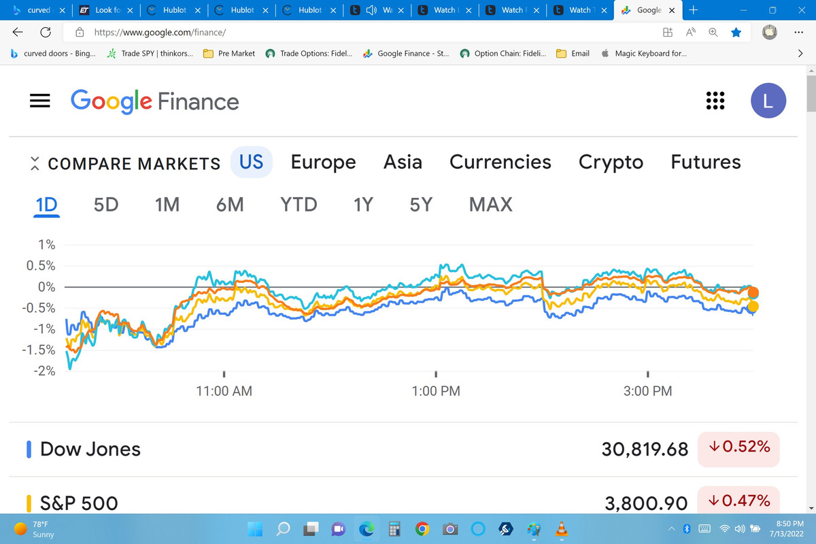Screen dimensions: 816x544
Task: Edit the favorite star for this page
Action: pos(736,32)
